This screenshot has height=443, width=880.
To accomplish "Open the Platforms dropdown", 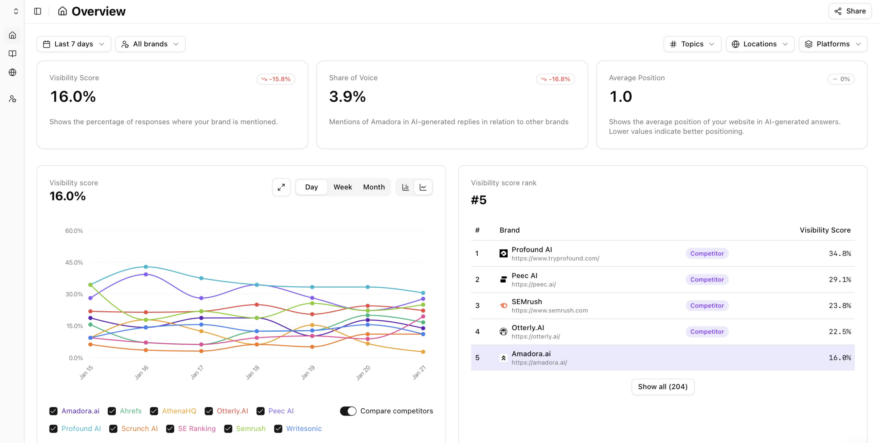I will pos(833,44).
